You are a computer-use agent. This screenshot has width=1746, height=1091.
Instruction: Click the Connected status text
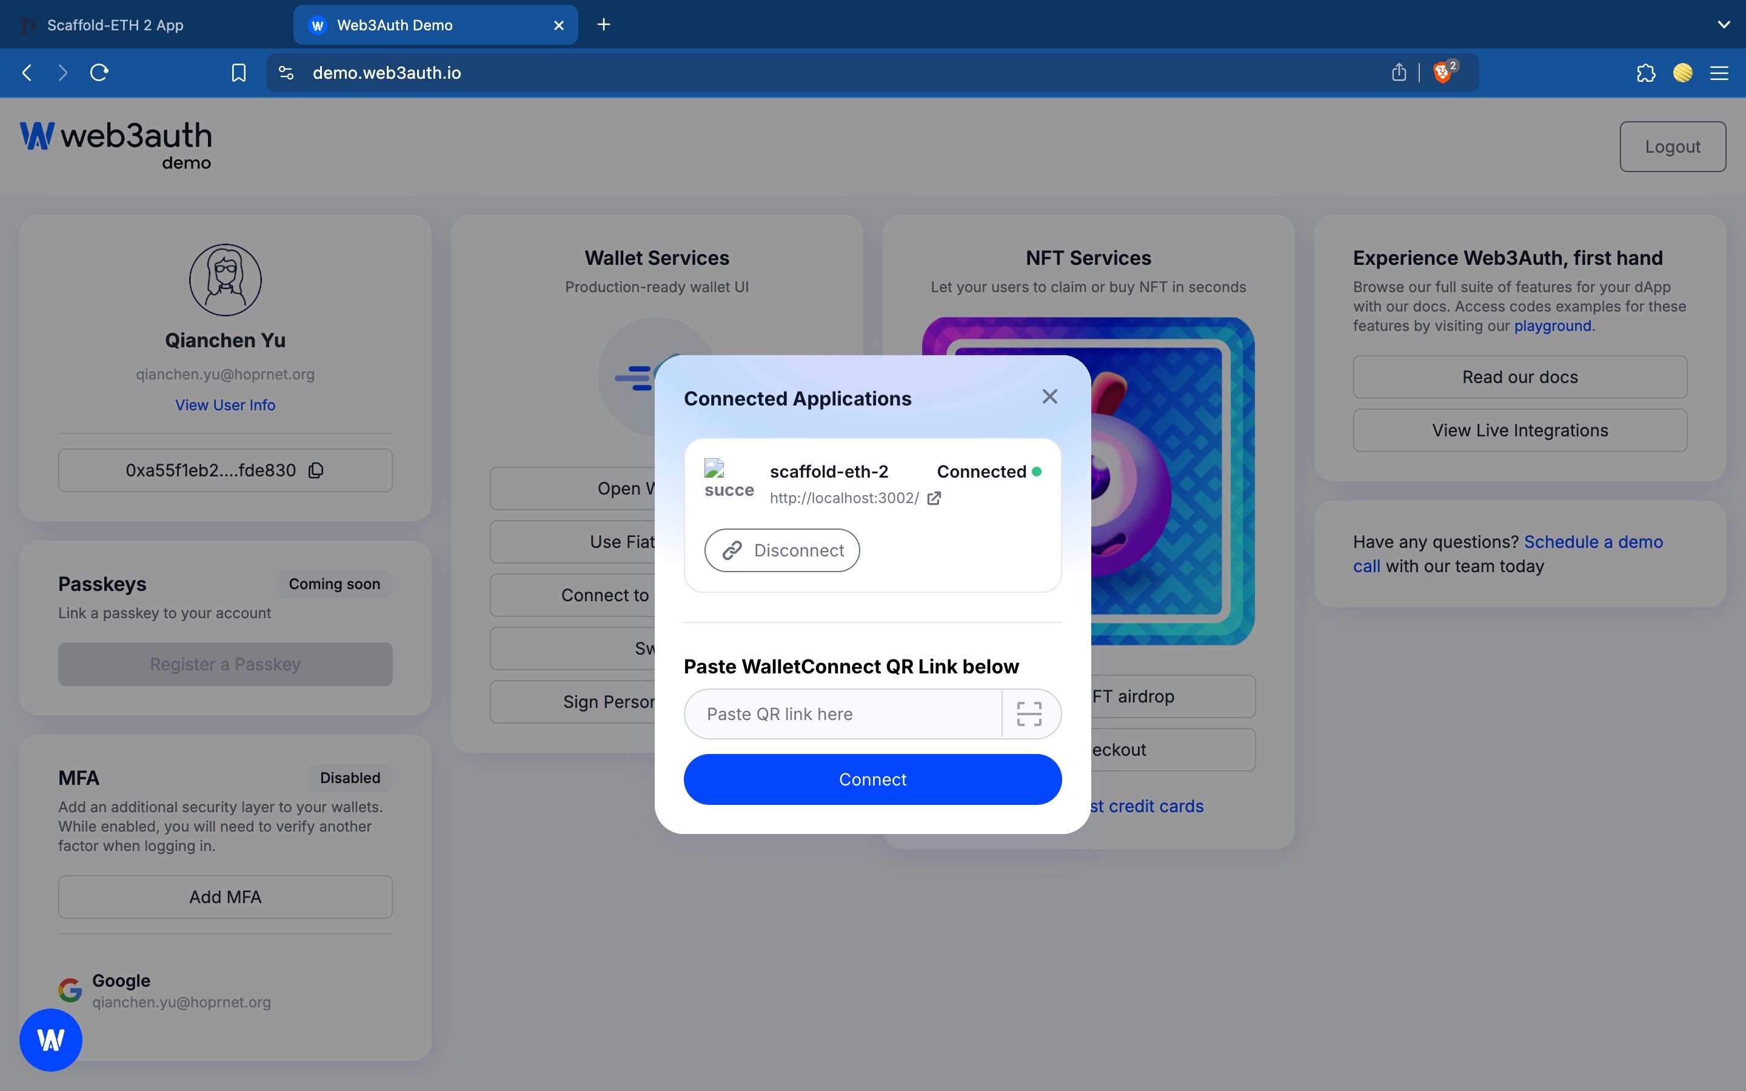(x=982, y=472)
